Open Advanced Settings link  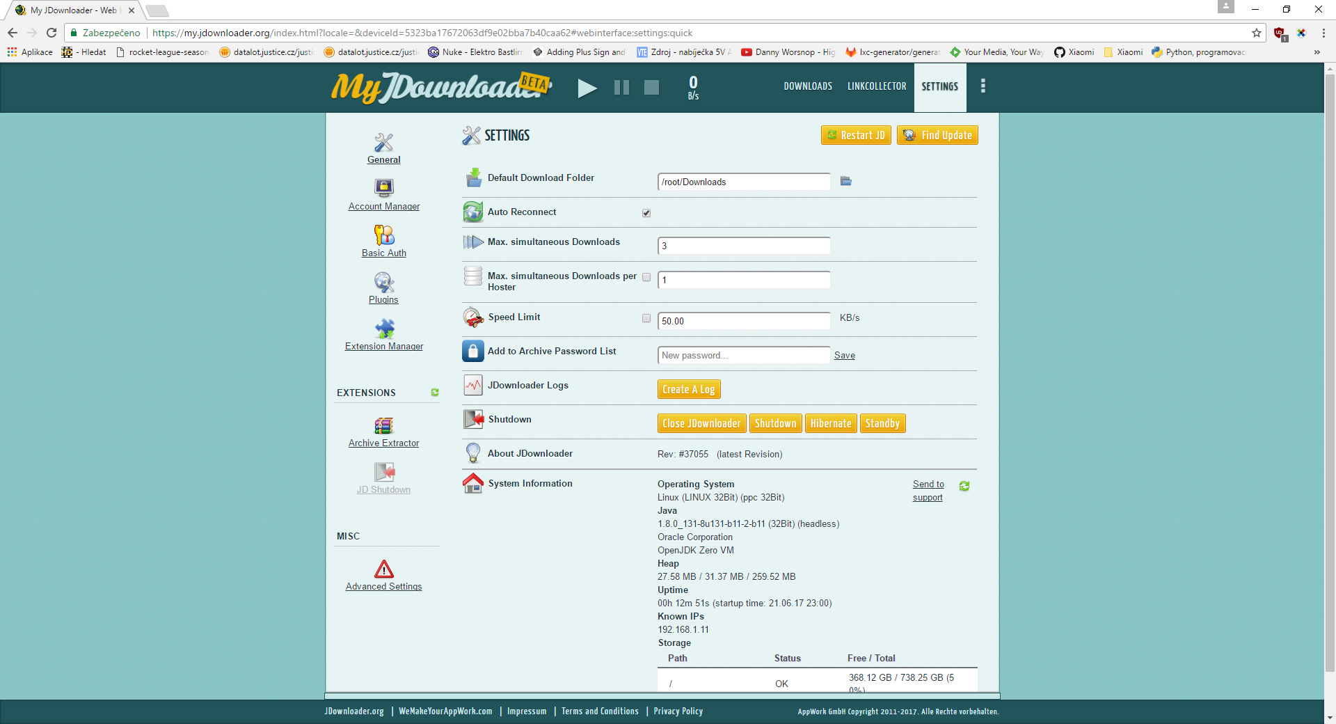pyautogui.click(x=383, y=586)
